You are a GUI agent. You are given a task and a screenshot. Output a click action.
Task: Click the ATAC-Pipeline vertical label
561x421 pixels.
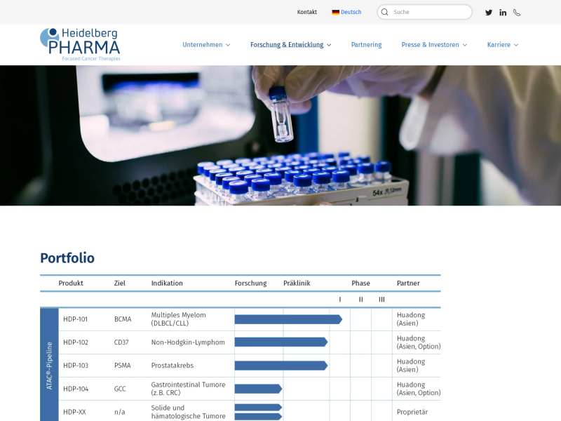click(49, 365)
